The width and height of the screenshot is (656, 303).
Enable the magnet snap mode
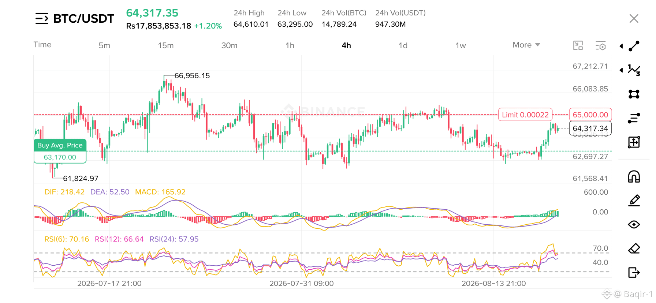[634, 177]
